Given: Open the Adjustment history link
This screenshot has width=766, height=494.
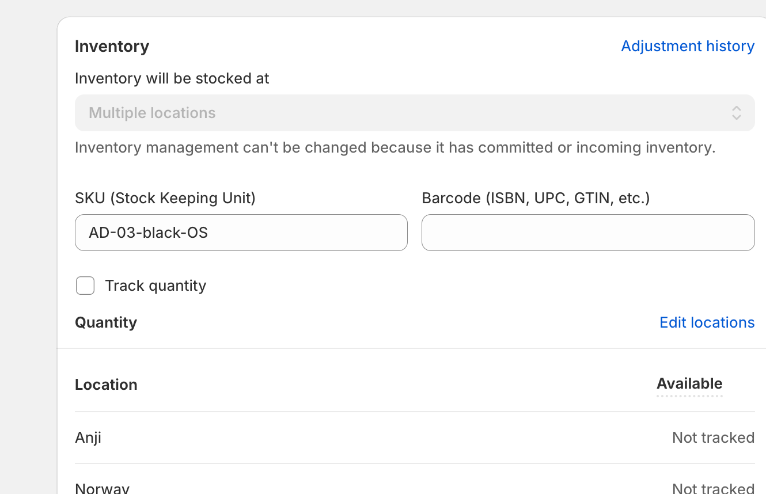Looking at the screenshot, I should (688, 46).
